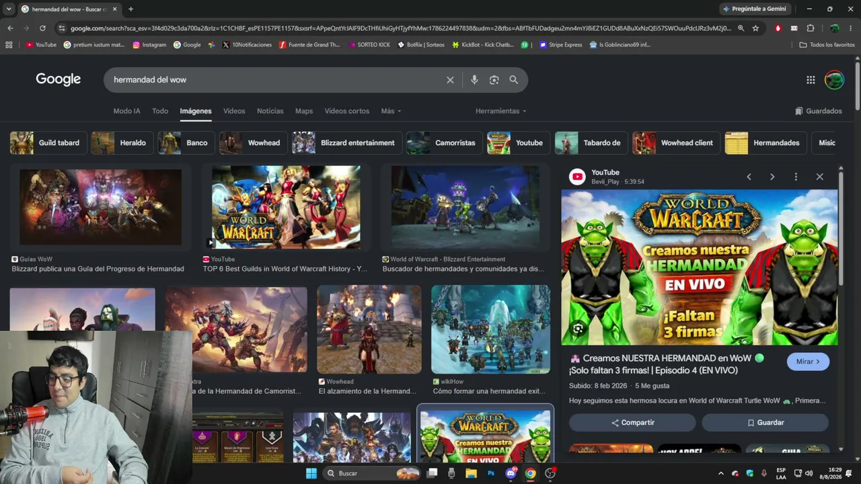Expand the Herramientas dropdown
Screen dimensions: 861x484
coord(501,111)
